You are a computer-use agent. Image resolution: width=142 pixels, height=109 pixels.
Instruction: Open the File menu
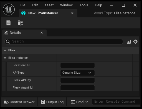pos(22,5)
